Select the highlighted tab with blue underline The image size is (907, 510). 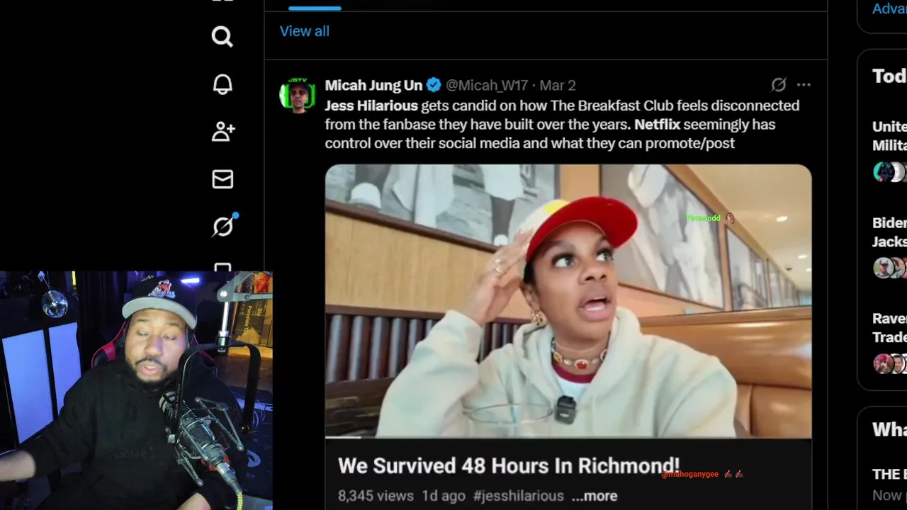pos(315,6)
